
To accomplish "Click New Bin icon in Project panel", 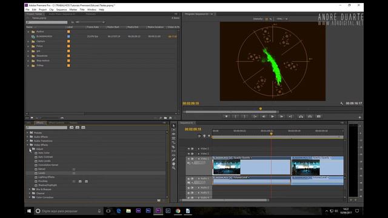I will (166, 118).
